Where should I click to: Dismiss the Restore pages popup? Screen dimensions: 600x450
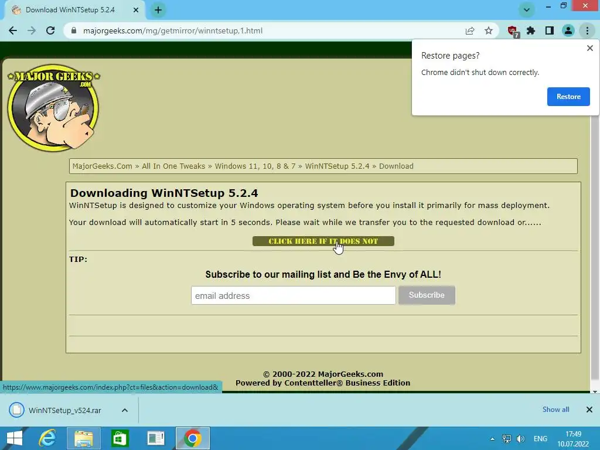589,48
